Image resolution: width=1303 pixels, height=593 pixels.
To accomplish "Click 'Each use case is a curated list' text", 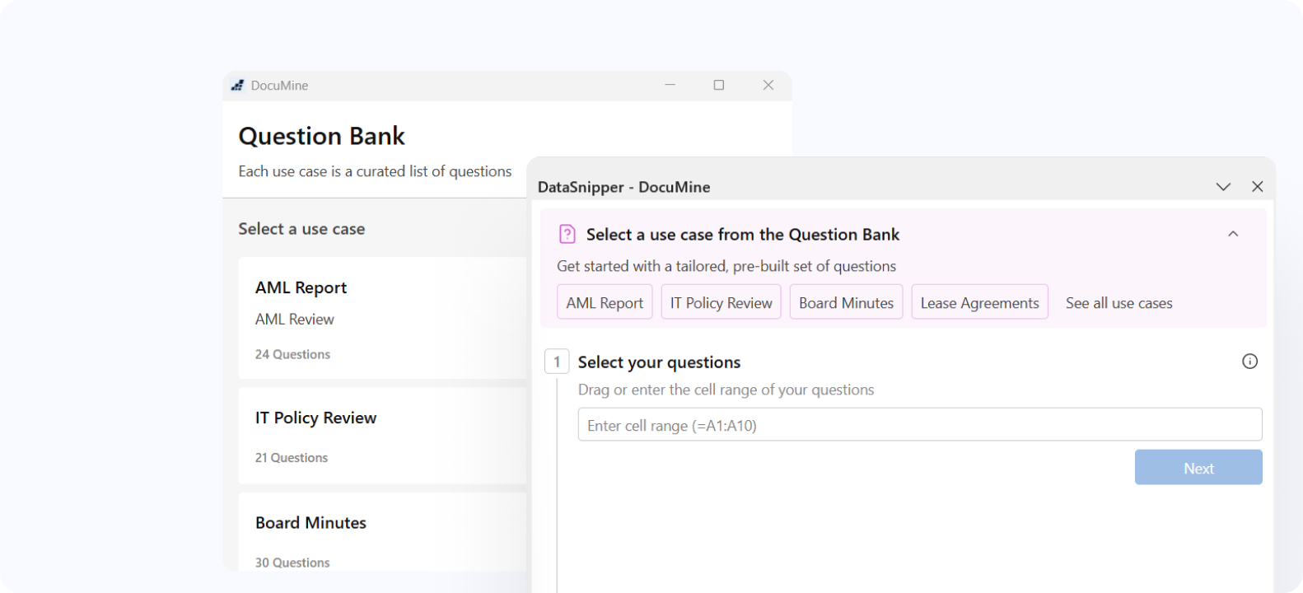I will [375, 171].
